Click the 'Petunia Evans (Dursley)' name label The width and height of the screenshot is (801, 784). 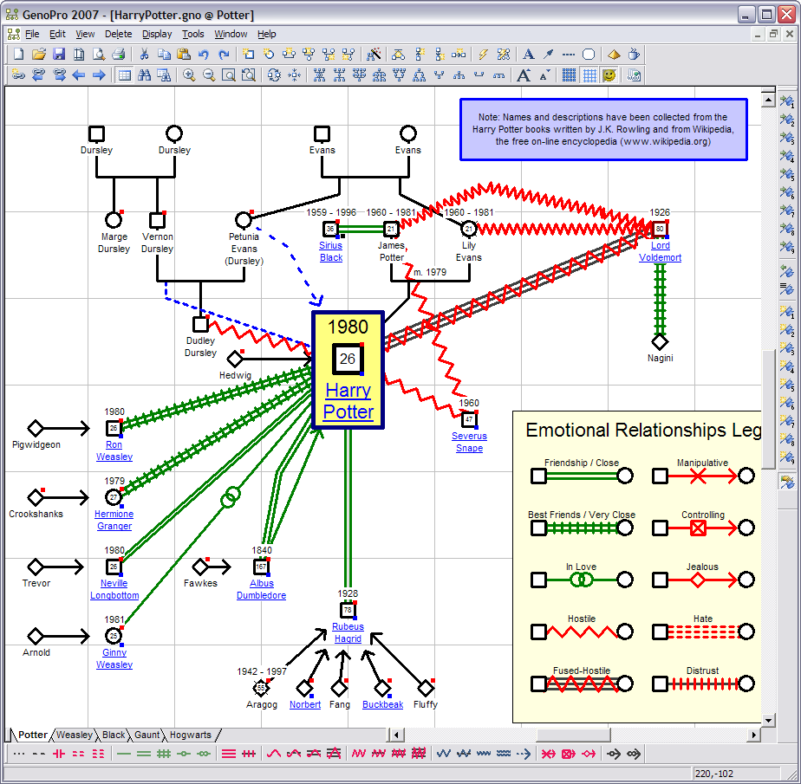pos(244,249)
